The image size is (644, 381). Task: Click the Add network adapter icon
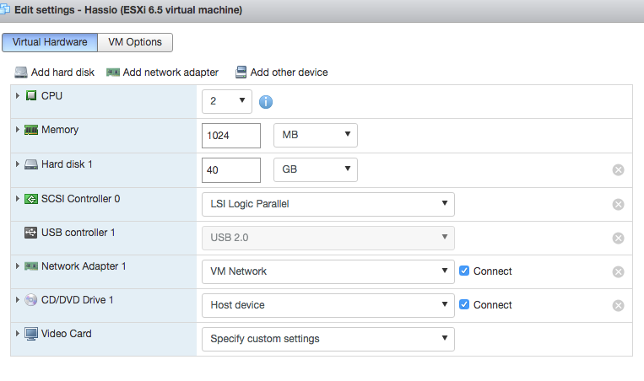[113, 72]
